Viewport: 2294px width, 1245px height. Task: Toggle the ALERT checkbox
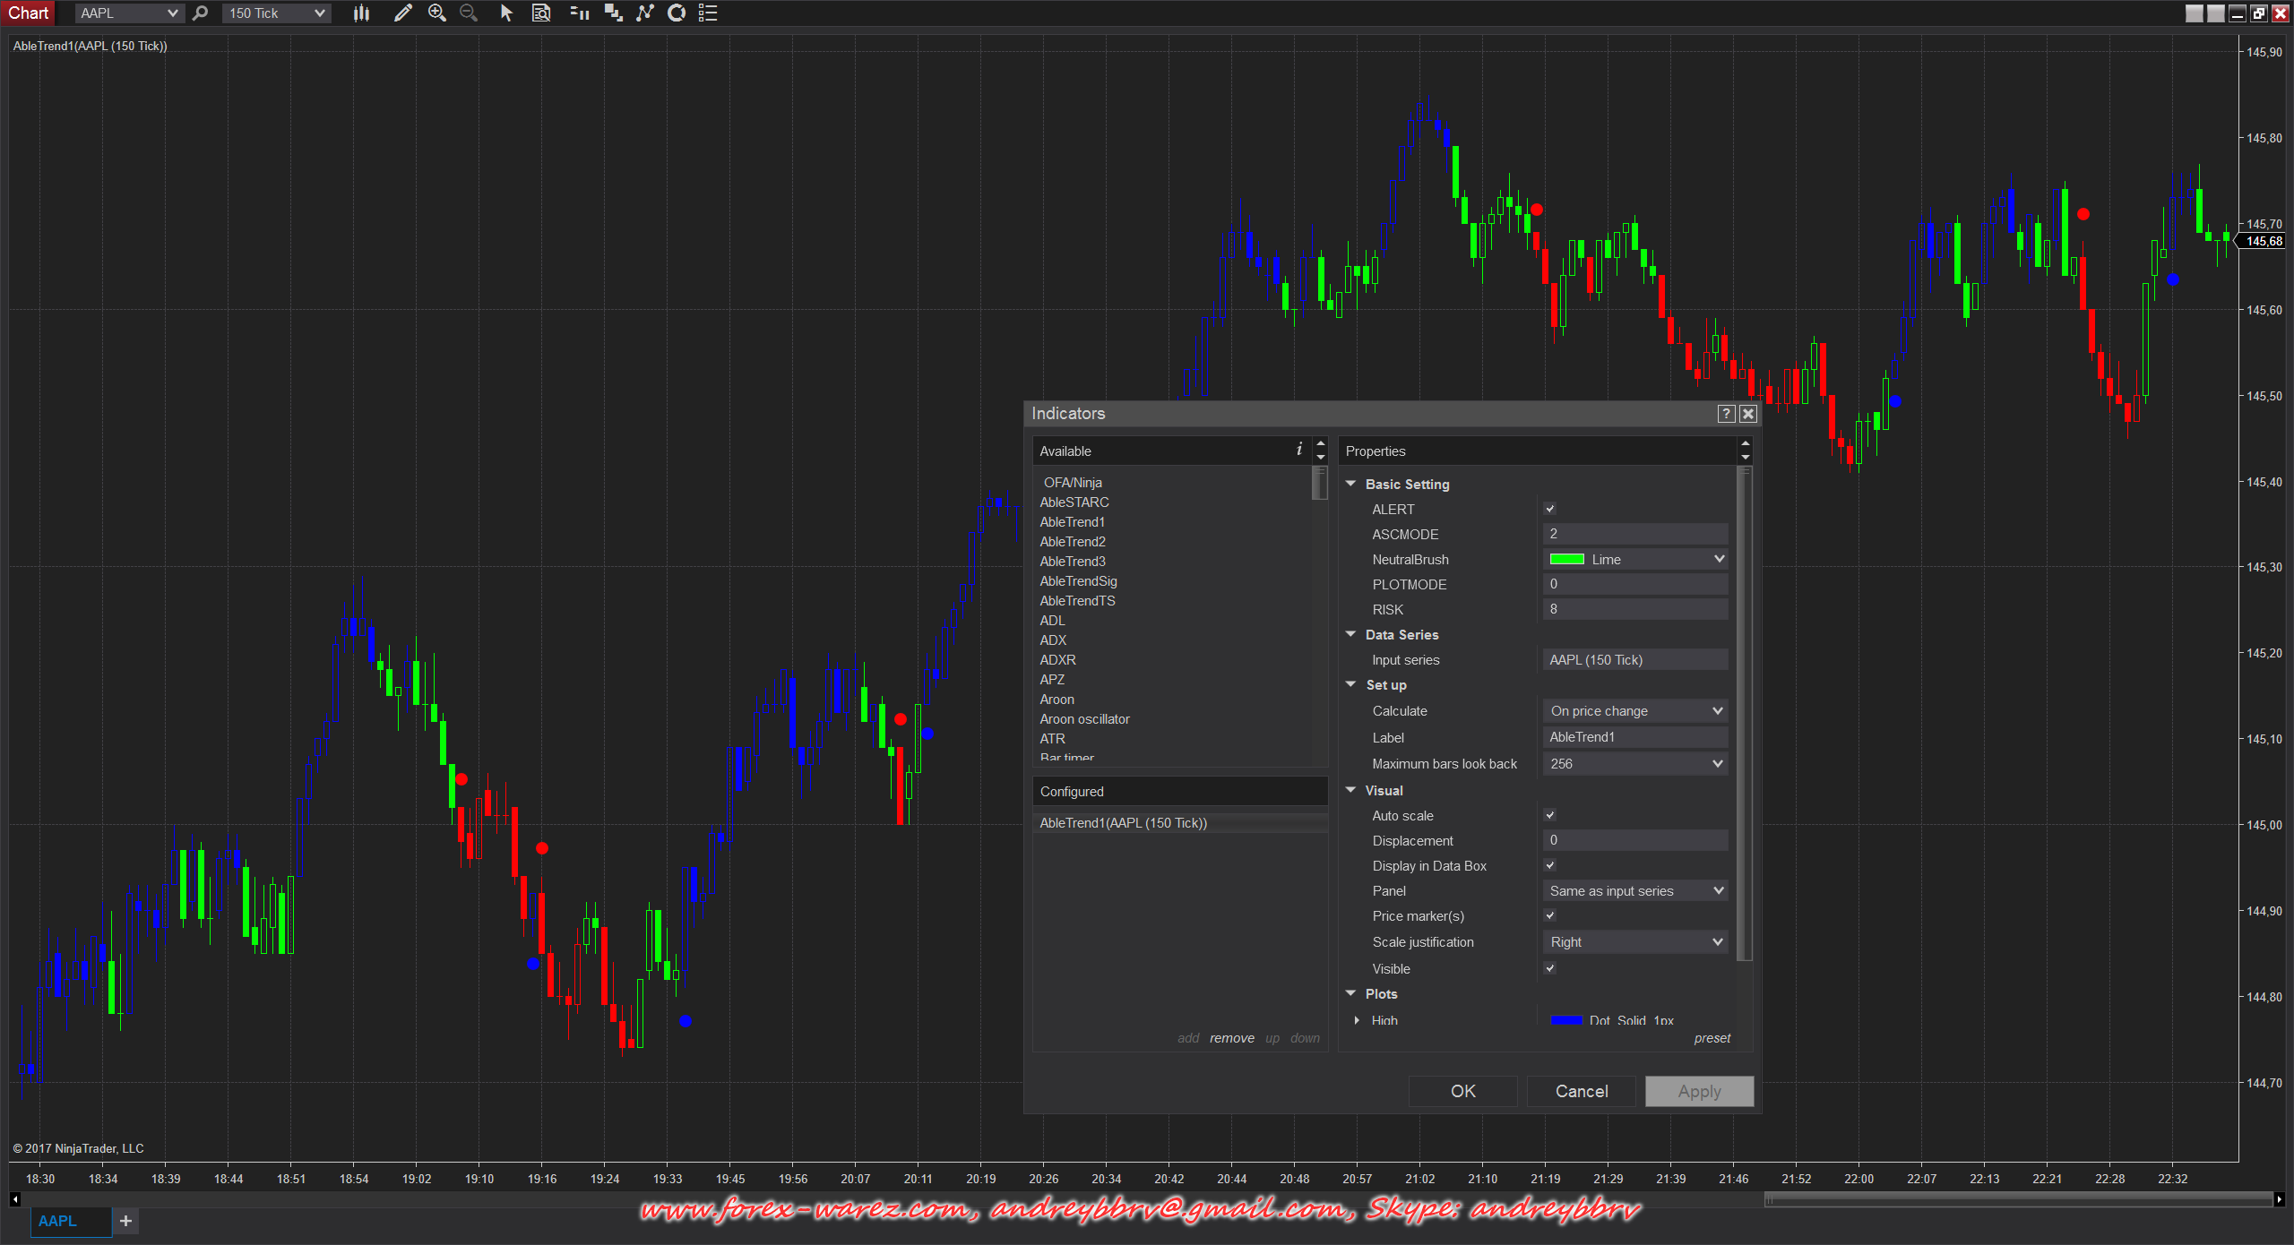[x=1550, y=509]
